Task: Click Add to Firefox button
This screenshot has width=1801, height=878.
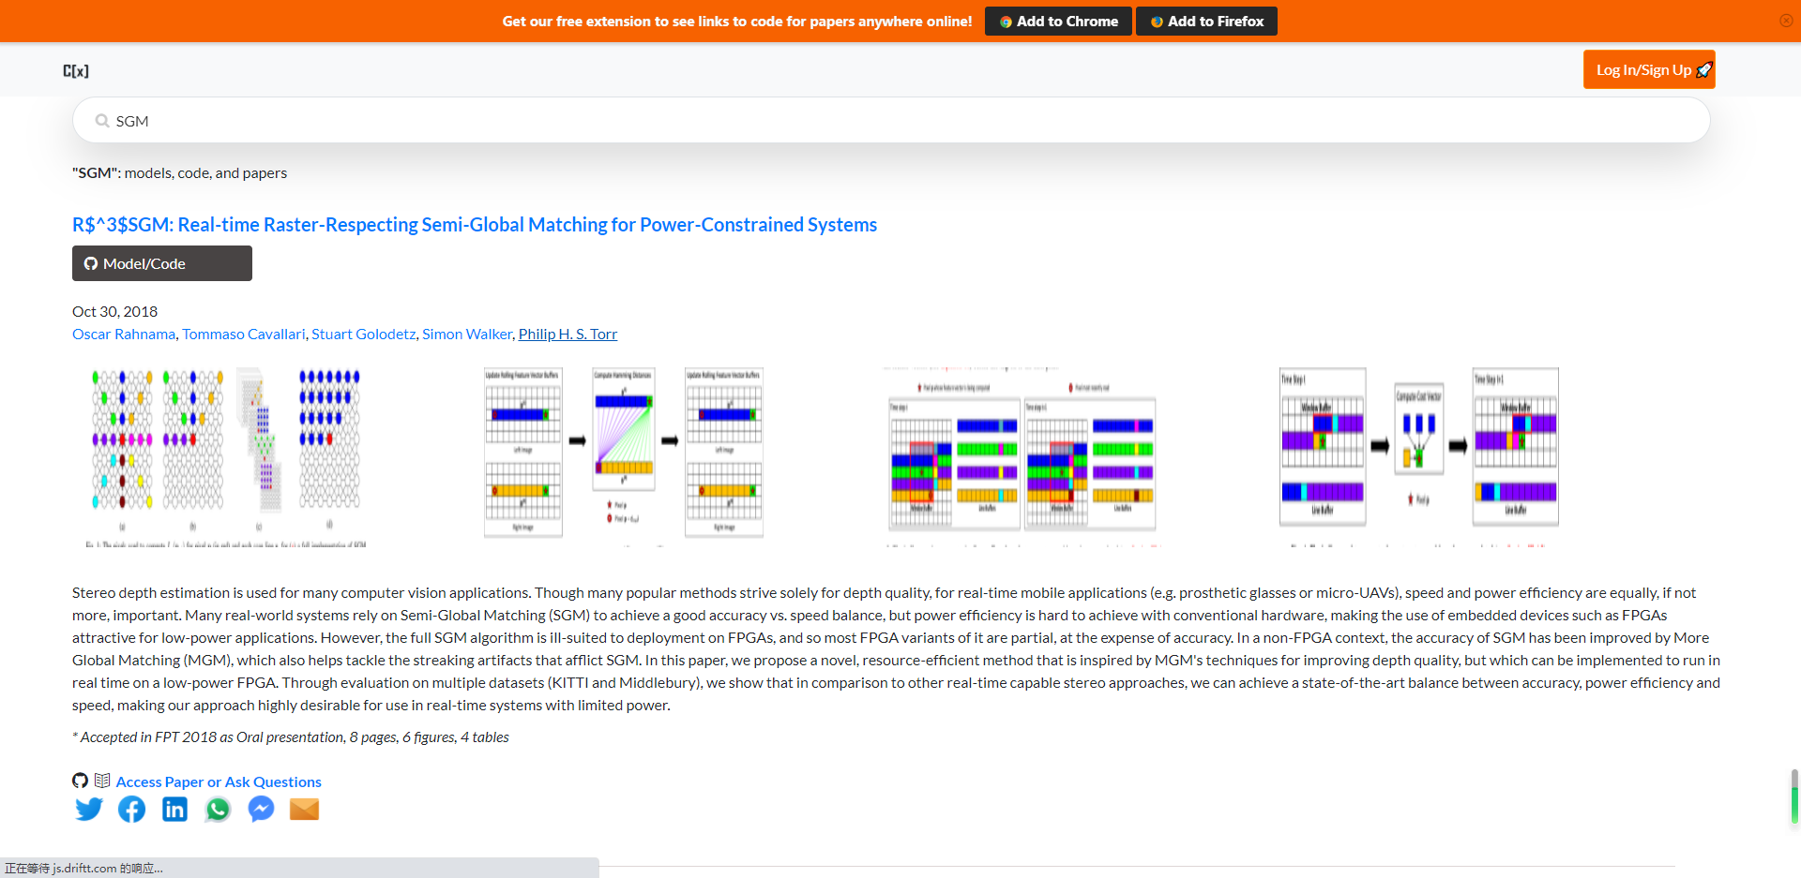Action: point(1206,21)
